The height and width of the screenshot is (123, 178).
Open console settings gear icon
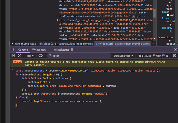click(175, 56)
